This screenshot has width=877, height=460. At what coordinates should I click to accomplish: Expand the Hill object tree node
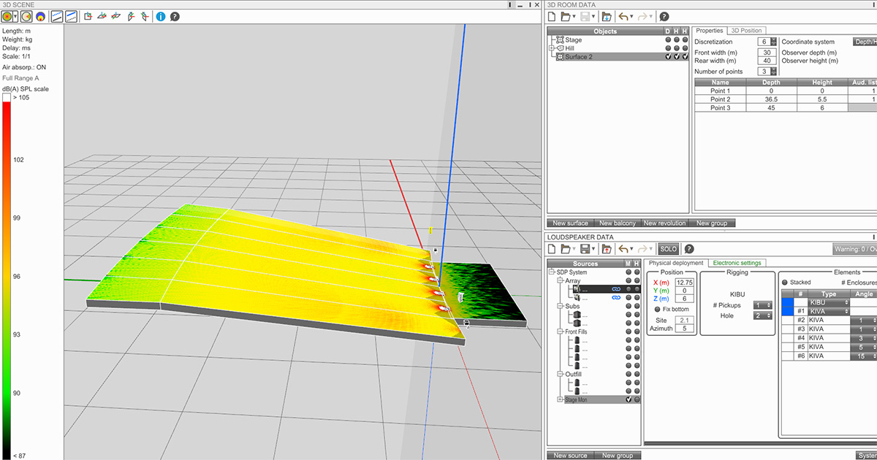(552, 48)
